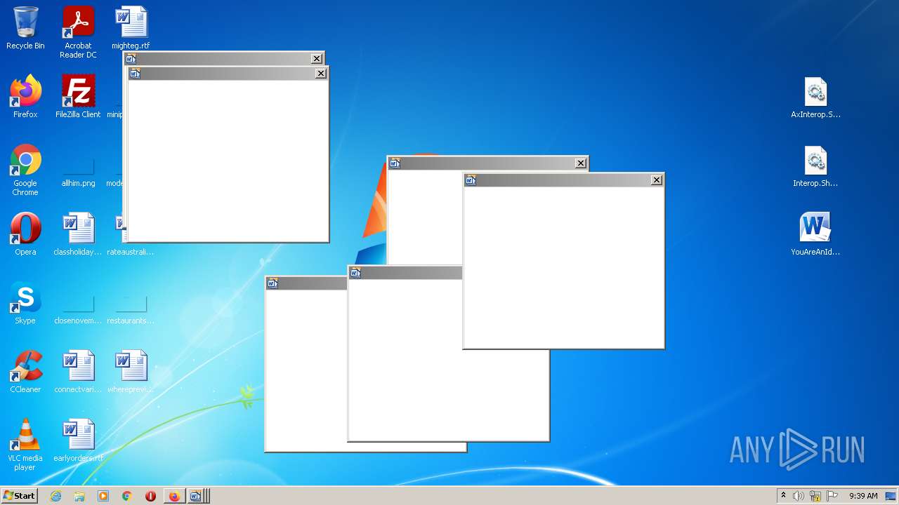This screenshot has width=899, height=505.
Task: Launch Firefox from the desktop shortcut
Action: point(25,97)
